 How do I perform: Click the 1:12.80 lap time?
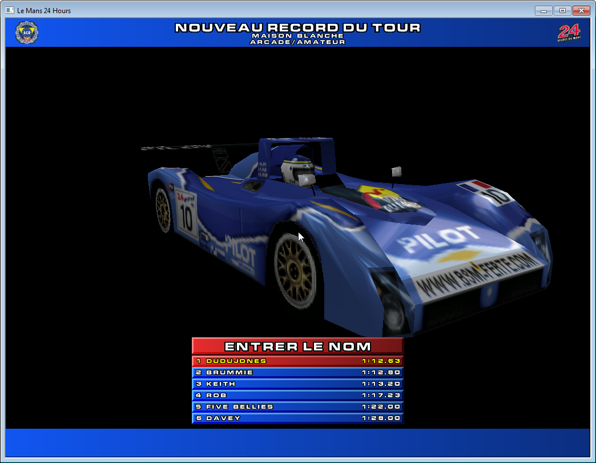coord(381,373)
